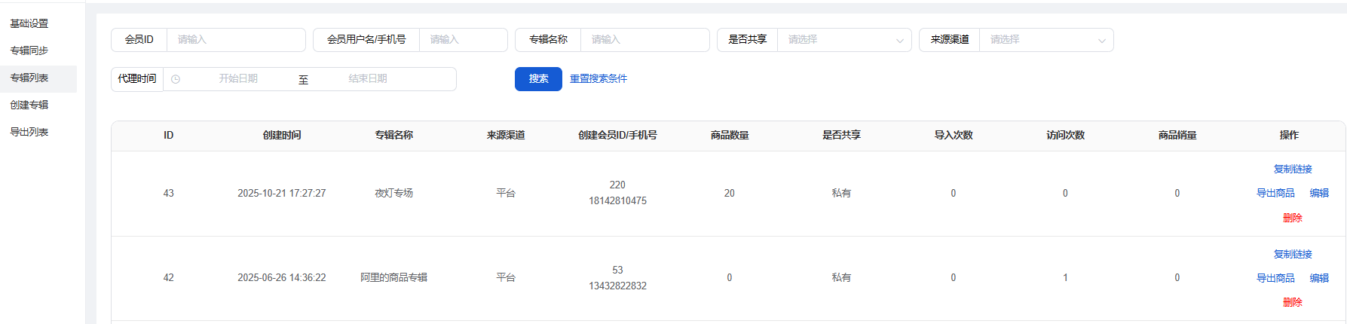The image size is (1347, 324).
Task: Open 基础设置 in the sidebar
Action: point(29,23)
